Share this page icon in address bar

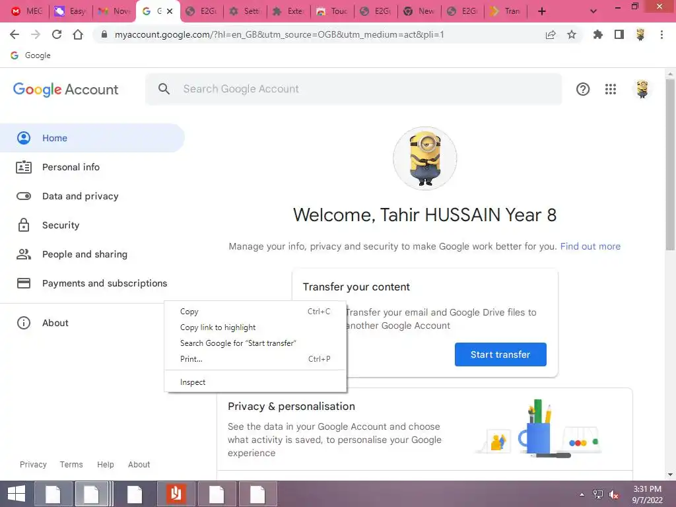(551, 34)
